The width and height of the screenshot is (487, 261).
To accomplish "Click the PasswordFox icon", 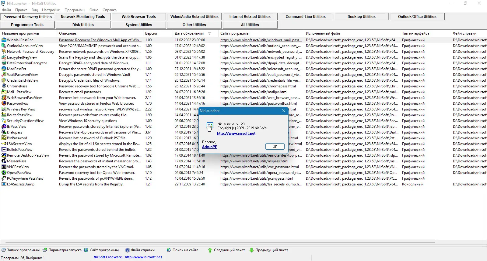I will [x=4, y=103].
